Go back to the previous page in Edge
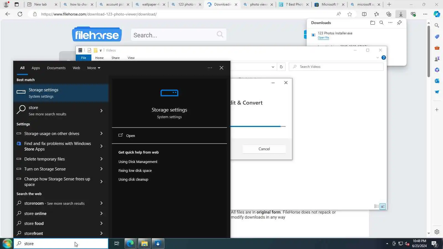This screenshot has width=443, height=249. tap(8, 14)
